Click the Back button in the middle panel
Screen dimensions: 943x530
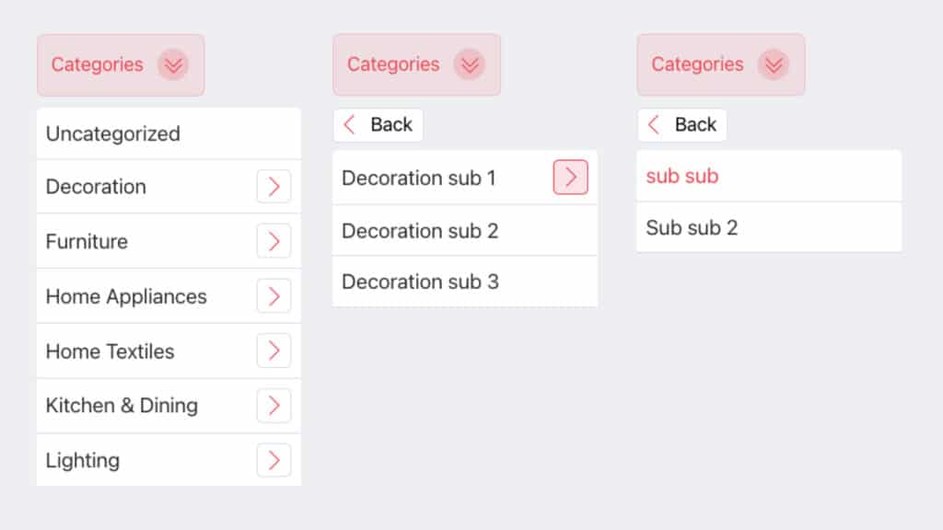tap(378, 124)
